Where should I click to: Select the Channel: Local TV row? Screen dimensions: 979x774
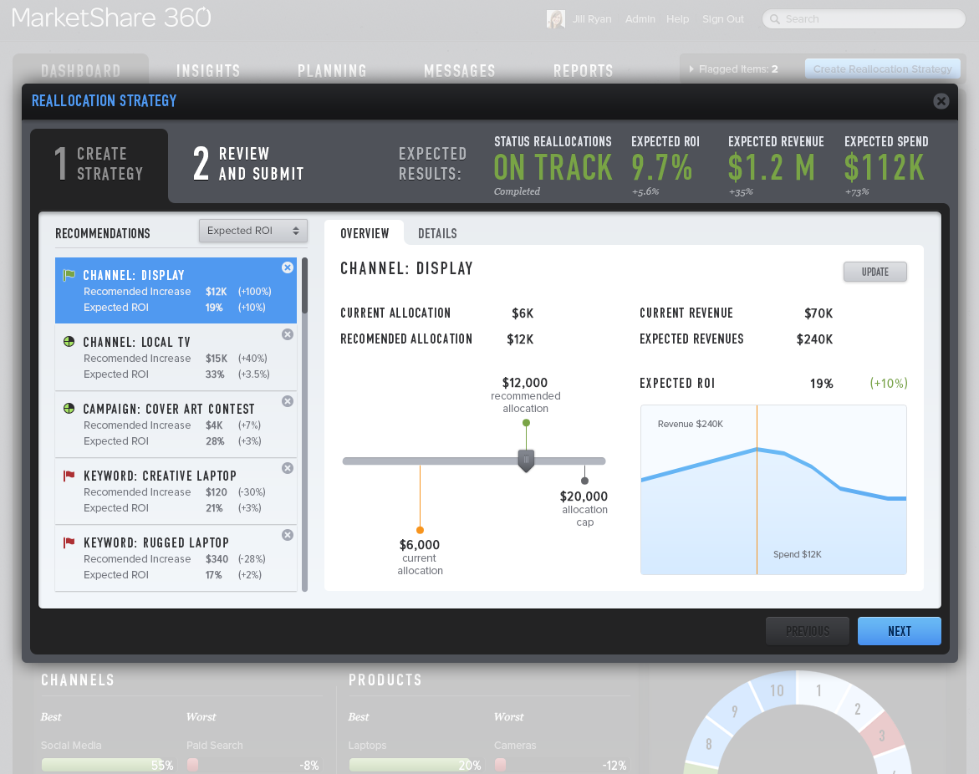(x=176, y=357)
